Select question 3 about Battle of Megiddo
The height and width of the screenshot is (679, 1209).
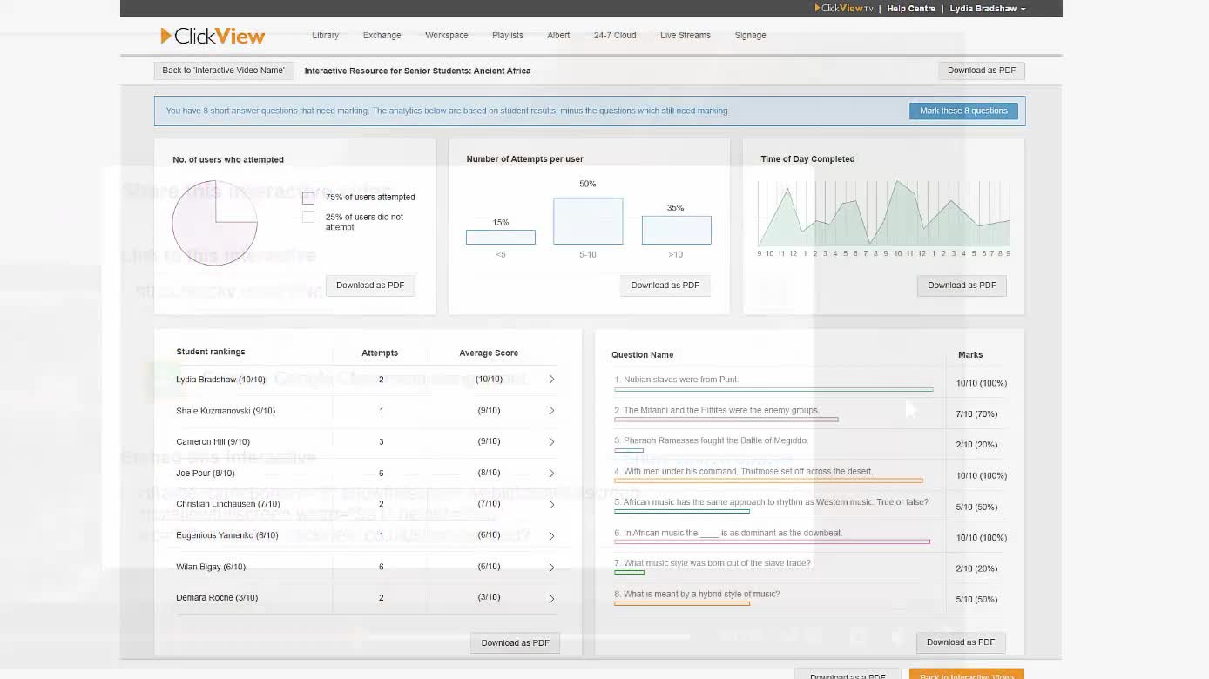(x=712, y=440)
